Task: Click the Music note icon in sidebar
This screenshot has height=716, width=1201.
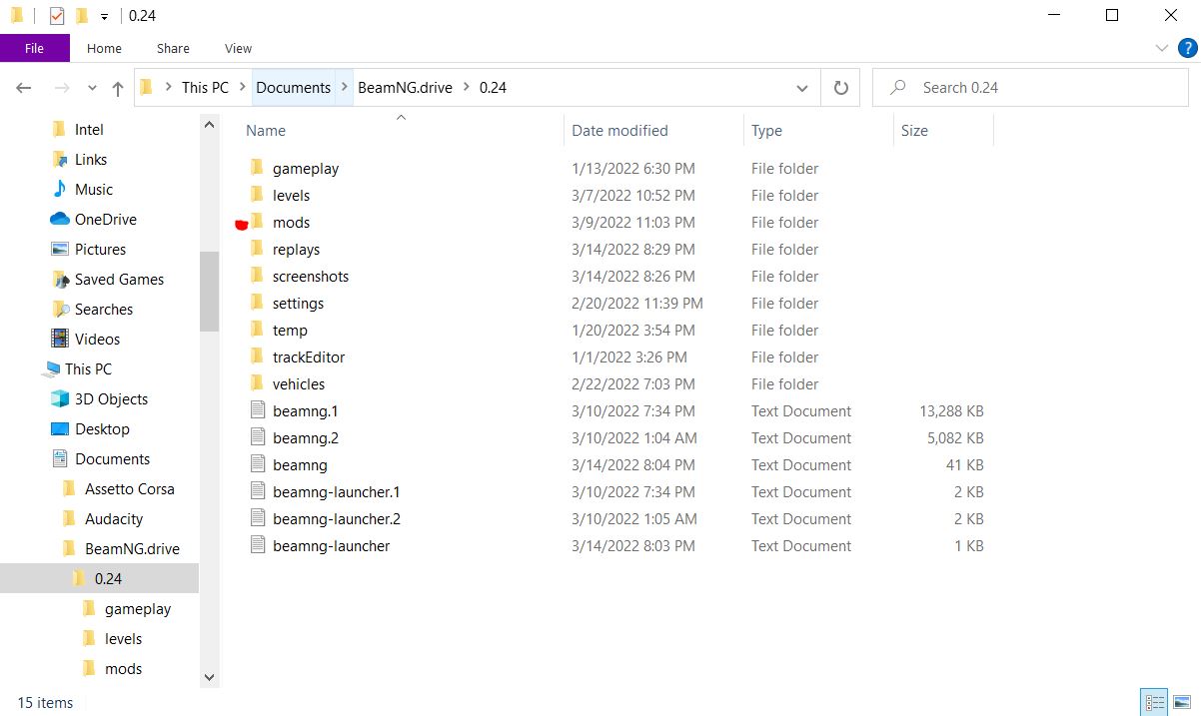Action: (59, 189)
